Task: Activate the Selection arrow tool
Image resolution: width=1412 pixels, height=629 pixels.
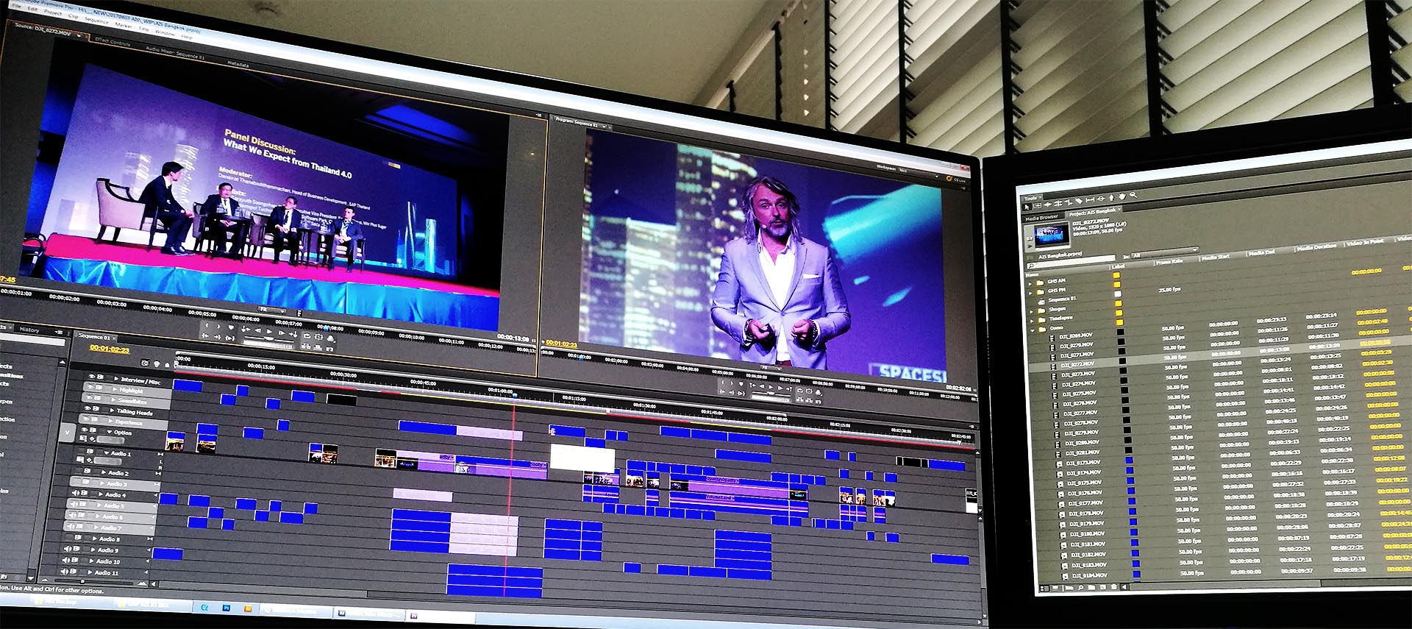Action: point(1027,207)
